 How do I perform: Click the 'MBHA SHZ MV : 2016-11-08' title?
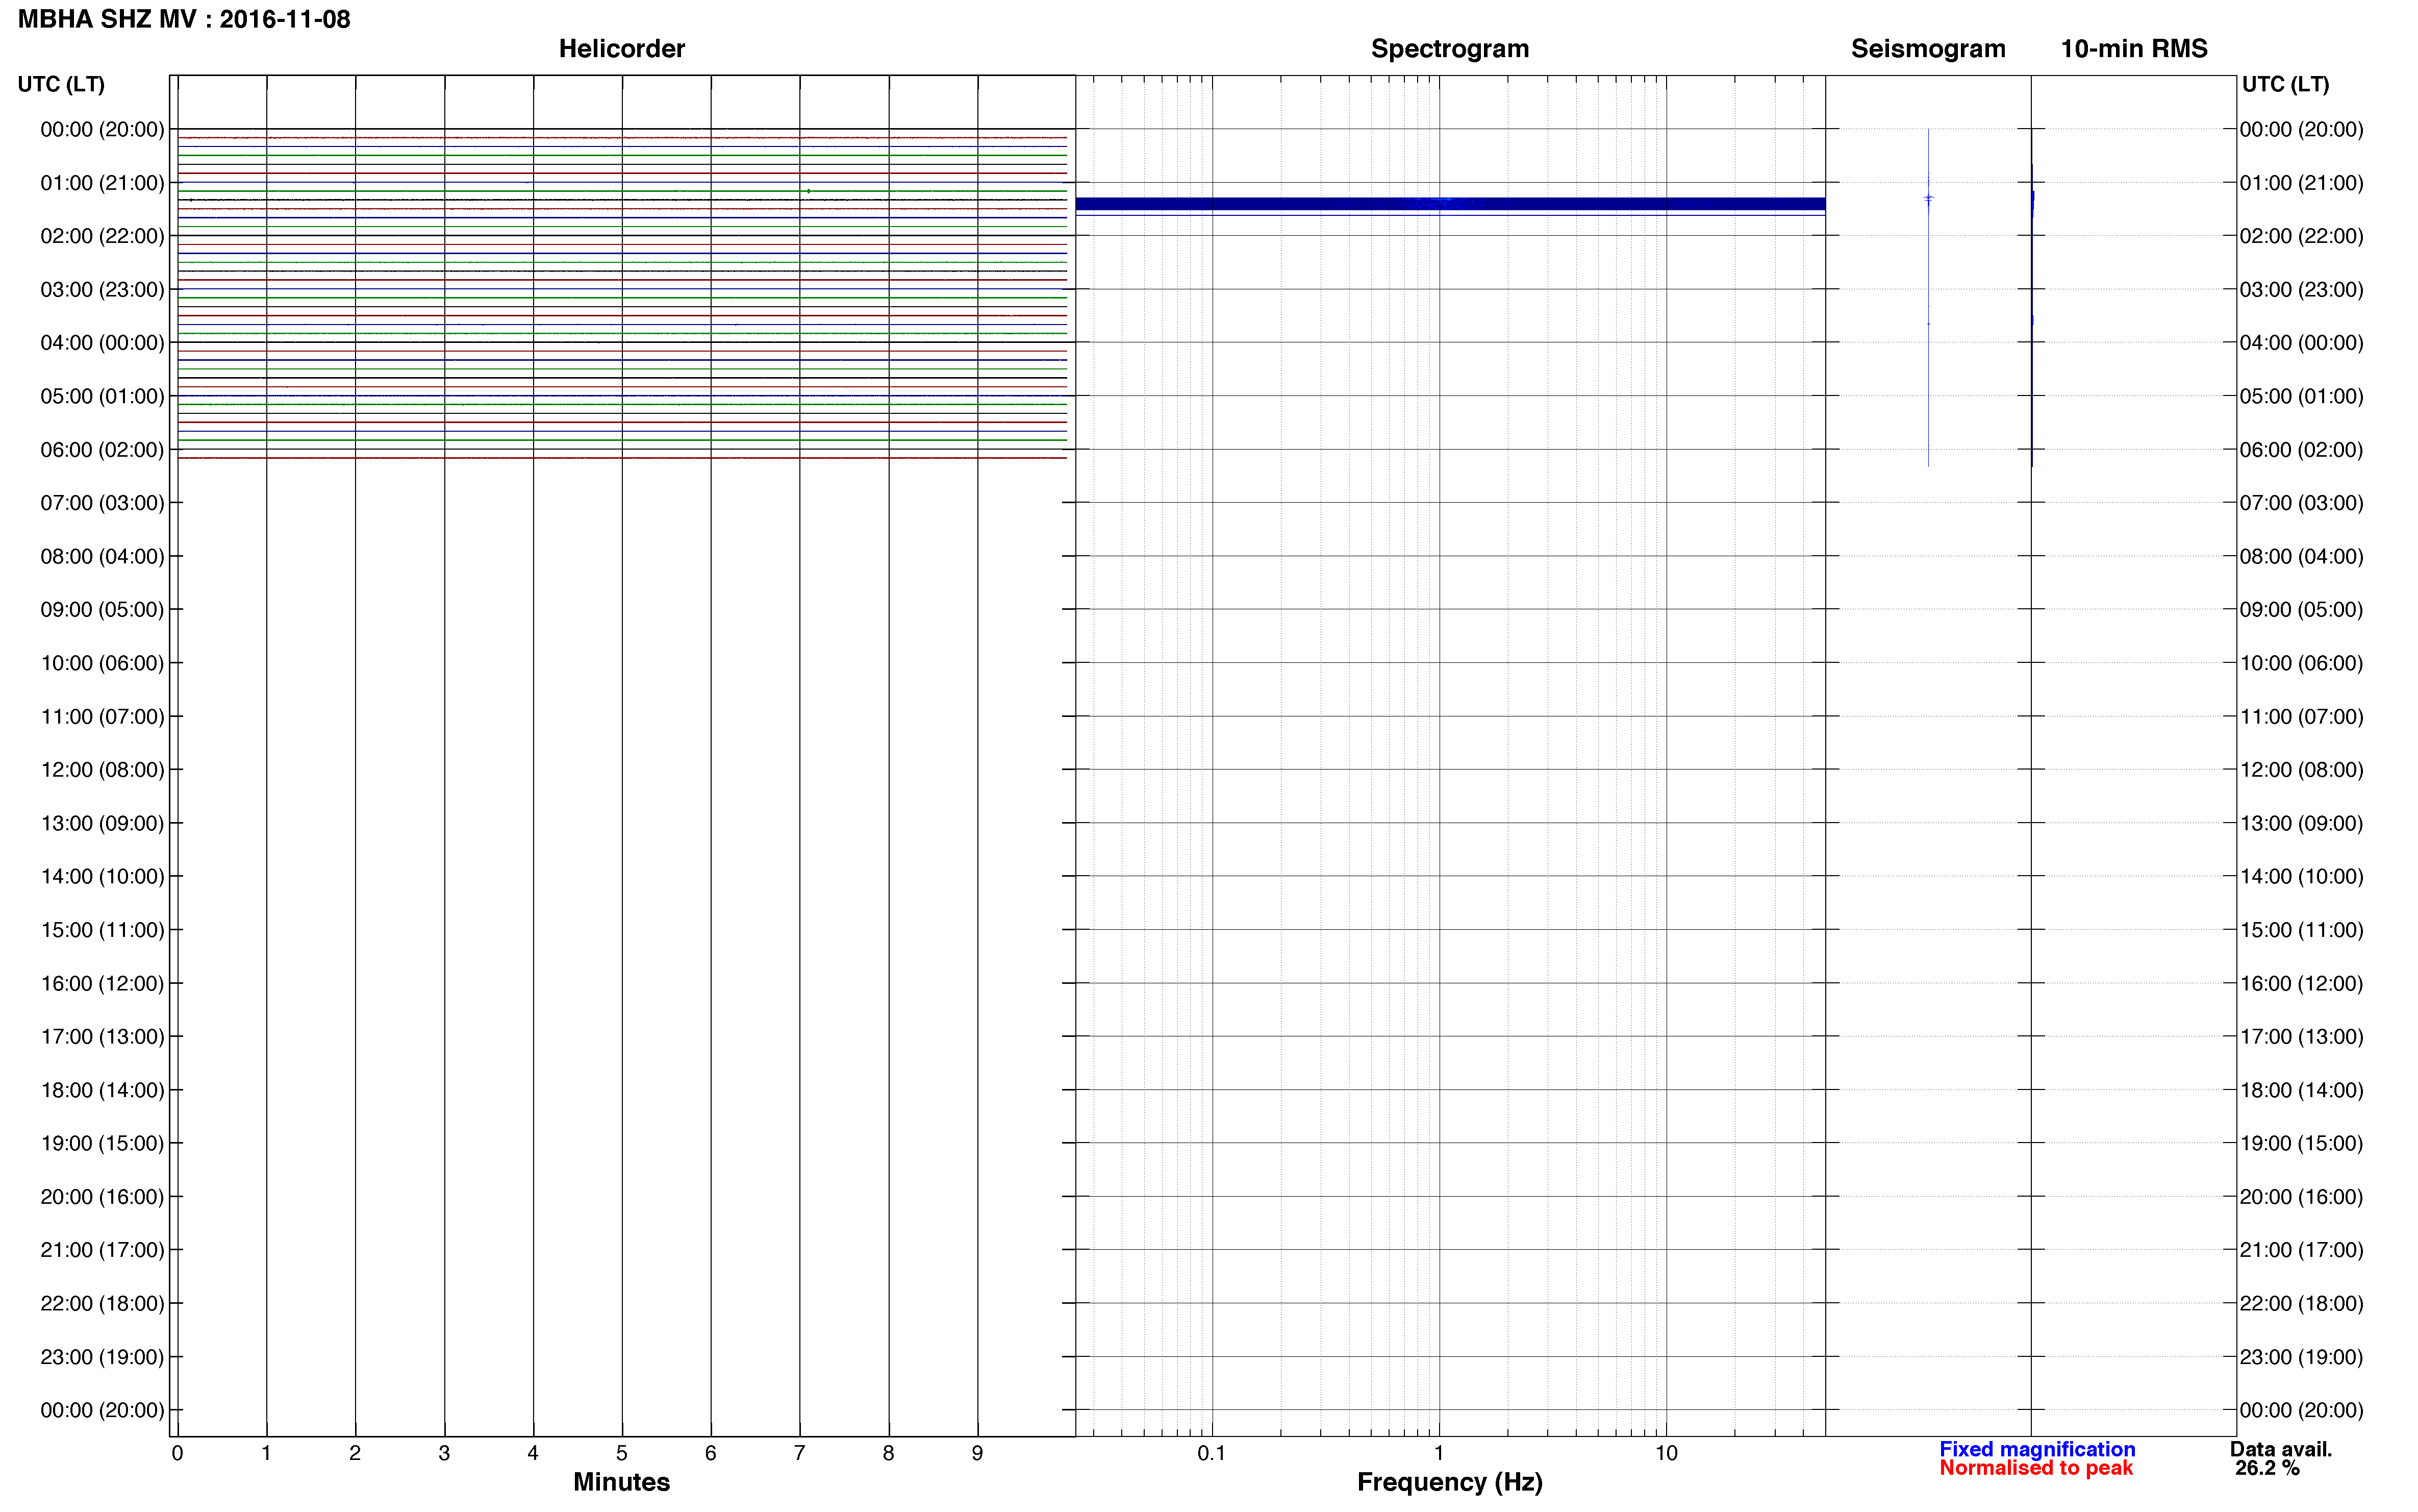[x=184, y=19]
